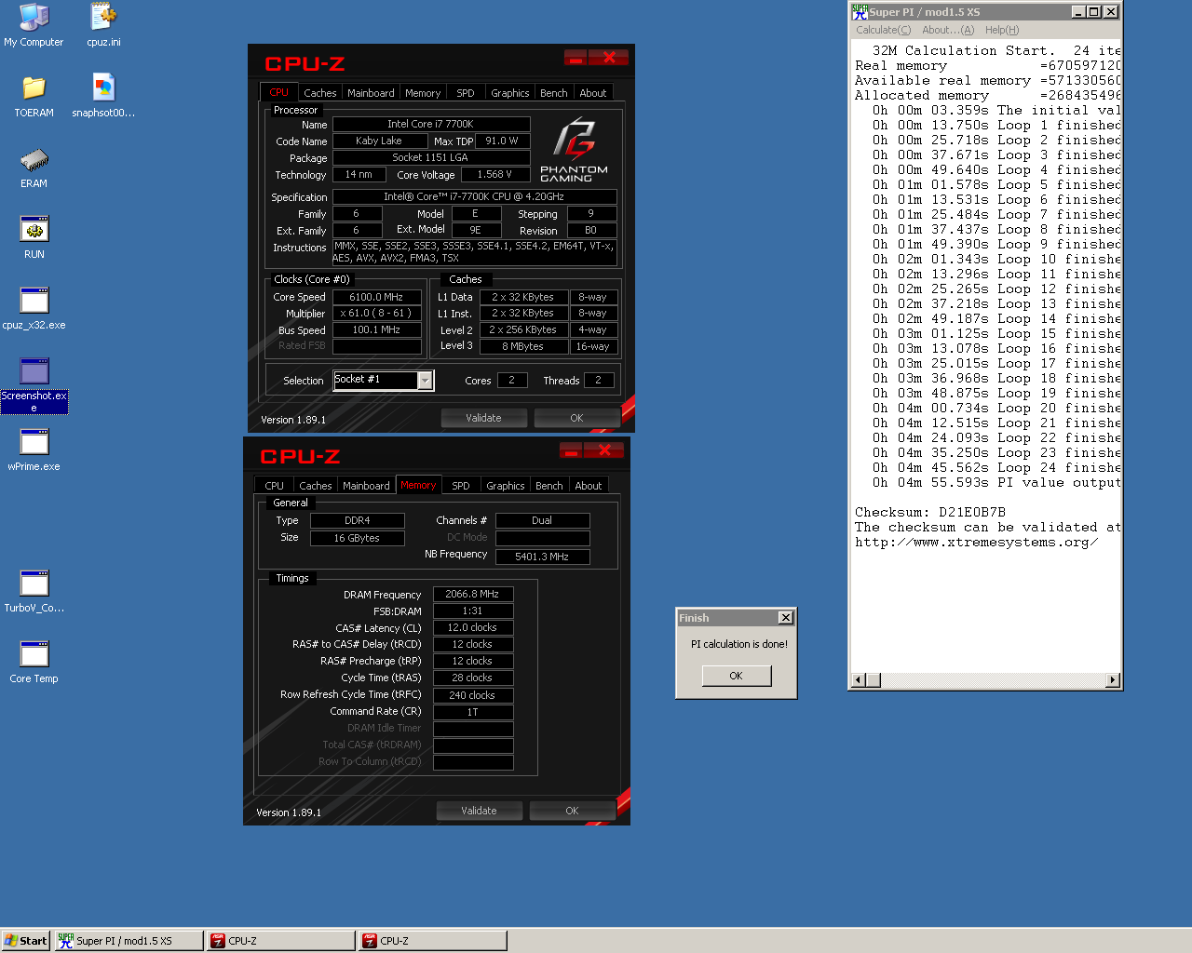Close the Finish dialog with X
The image size is (1192, 953).
pos(786,618)
